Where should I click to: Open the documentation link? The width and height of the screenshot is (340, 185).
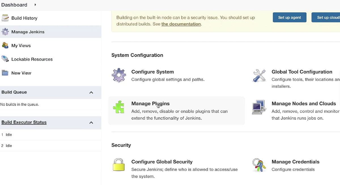pos(181,24)
